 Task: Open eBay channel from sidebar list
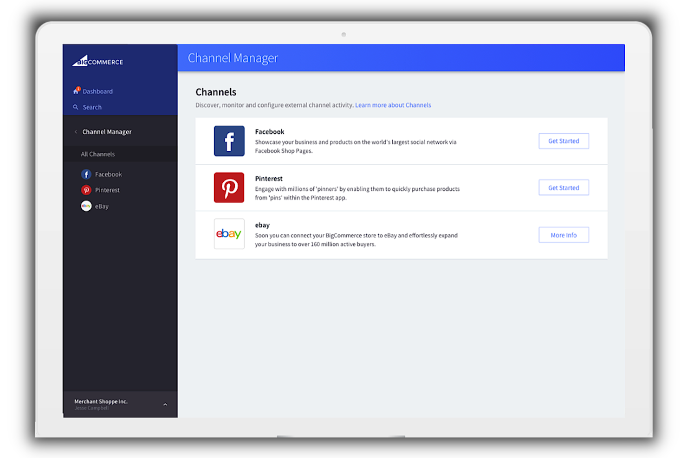coord(102,206)
